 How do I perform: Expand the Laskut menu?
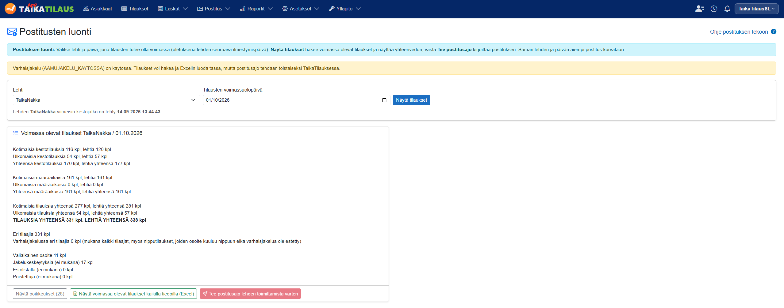(173, 9)
